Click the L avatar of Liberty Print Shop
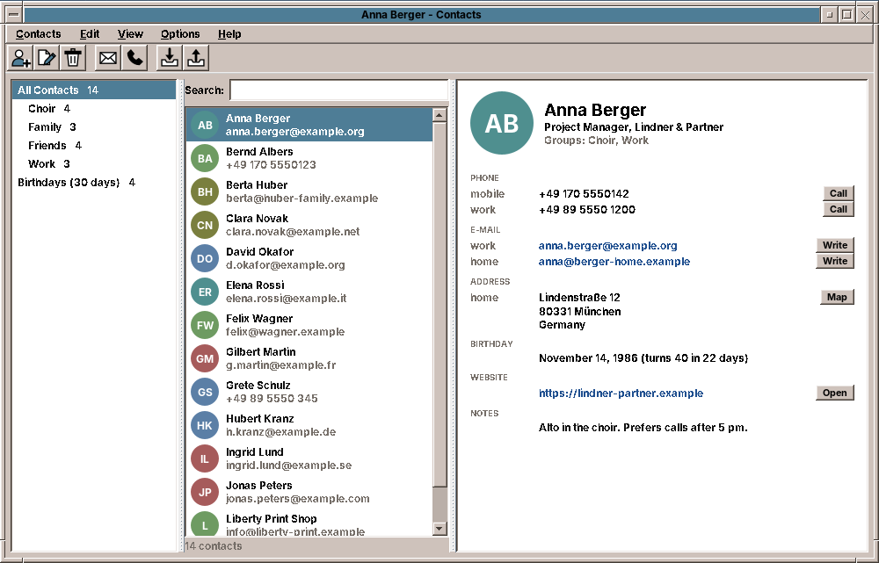879x563 pixels. (x=205, y=523)
